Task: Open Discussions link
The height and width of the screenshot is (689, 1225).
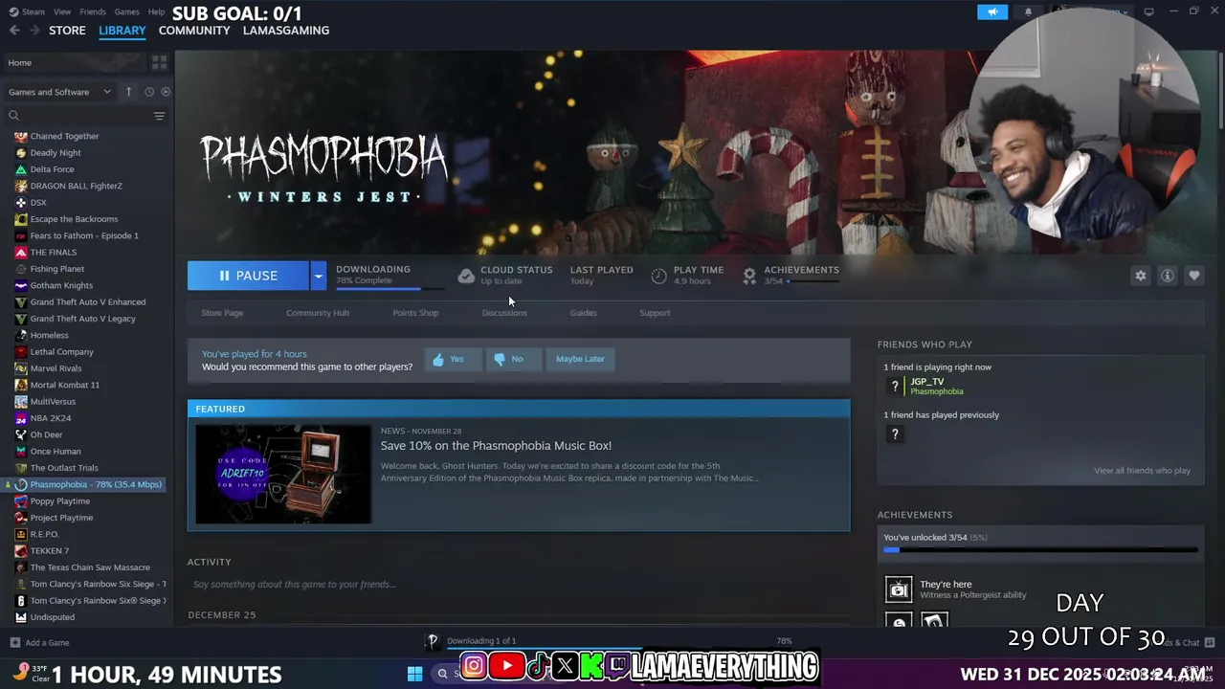Action: (x=504, y=313)
